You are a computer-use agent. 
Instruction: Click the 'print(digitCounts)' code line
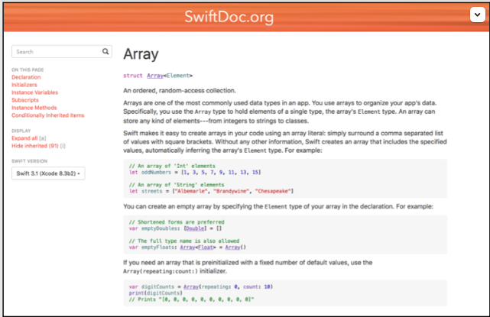156,293
